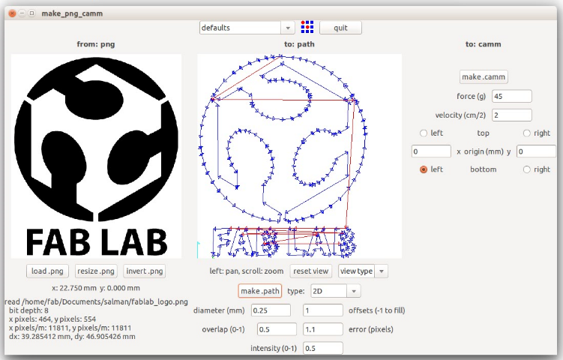Click the 'bit depth: 8' text line
This screenshot has width=563, height=360.
tap(28, 310)
